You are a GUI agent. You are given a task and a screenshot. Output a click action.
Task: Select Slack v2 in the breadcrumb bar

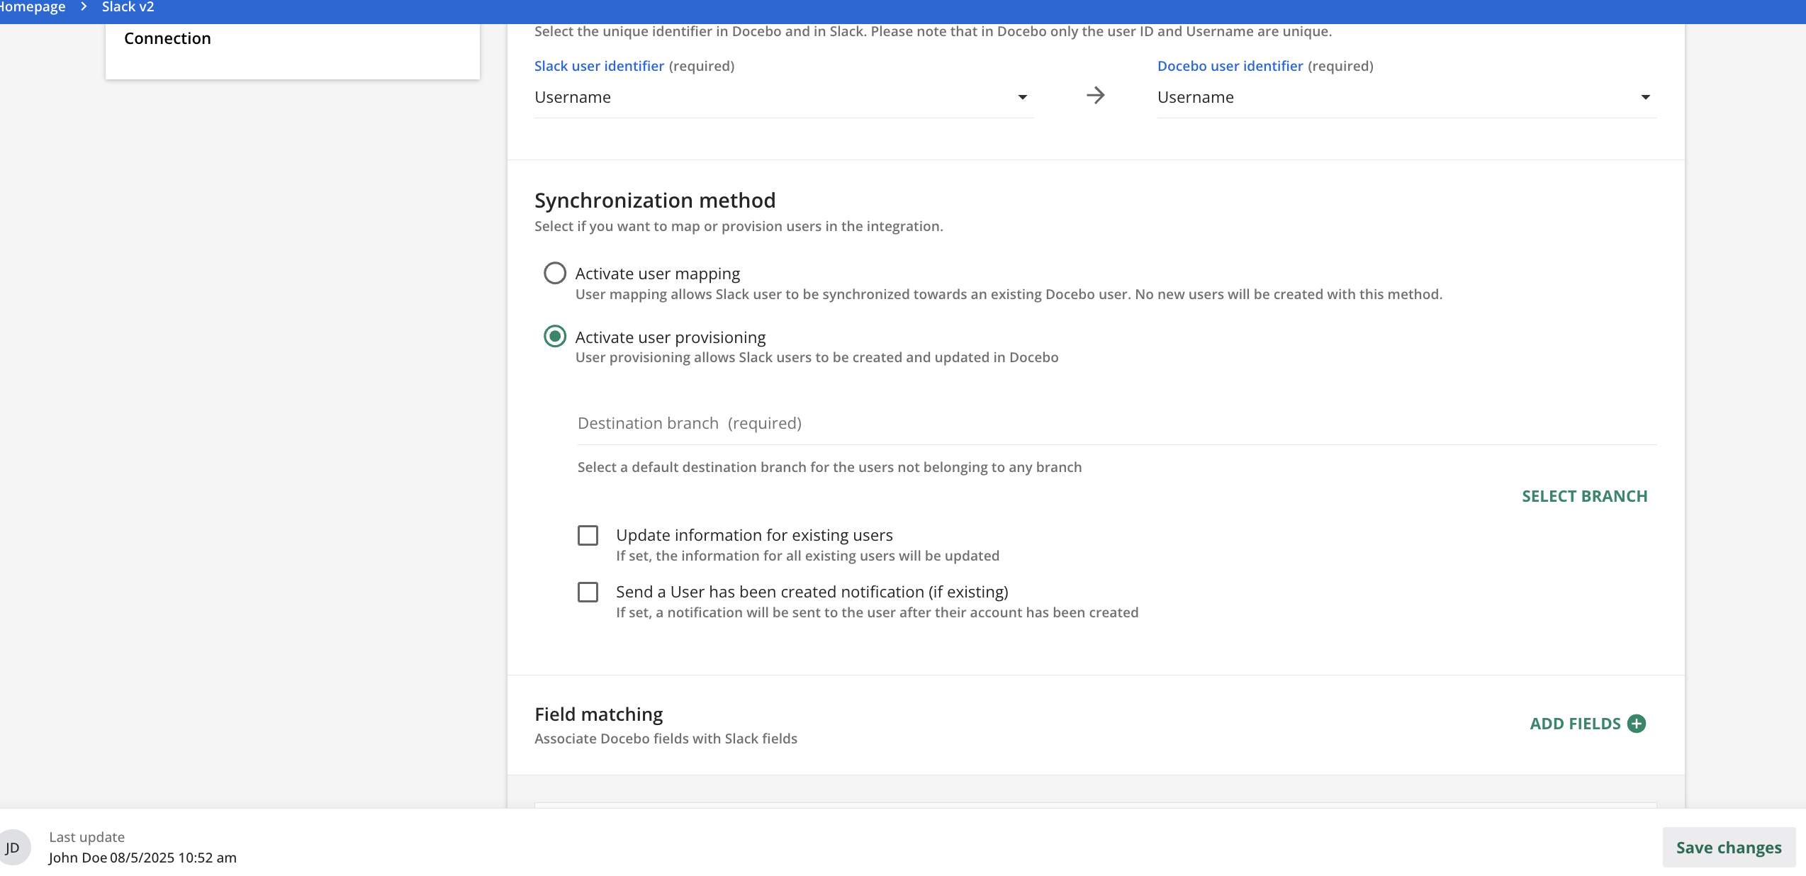(x=128, y=6)
